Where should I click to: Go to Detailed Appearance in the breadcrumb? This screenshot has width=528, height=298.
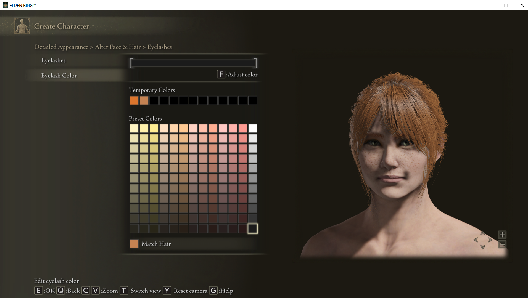pos(62,47)
